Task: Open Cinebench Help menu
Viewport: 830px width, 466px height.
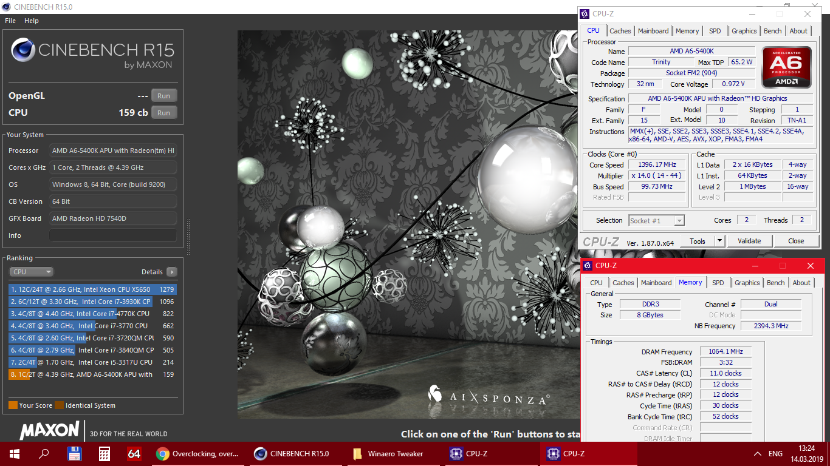Action: tap(32, 21)
